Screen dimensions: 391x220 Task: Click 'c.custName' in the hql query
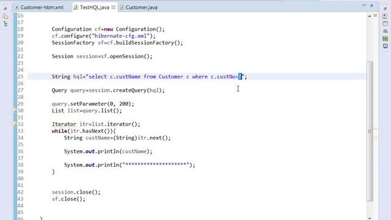125,76
